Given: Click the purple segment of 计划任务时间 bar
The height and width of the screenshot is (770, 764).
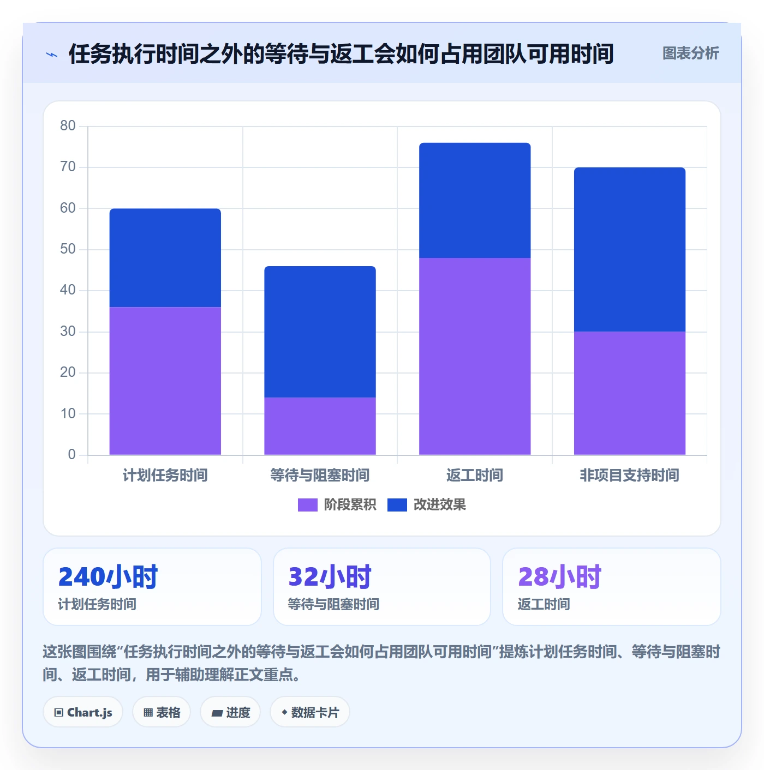Looking at the screenshot, I should point(165,381).
